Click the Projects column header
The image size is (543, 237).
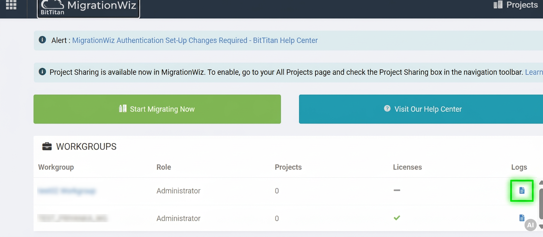pos(288,167)
